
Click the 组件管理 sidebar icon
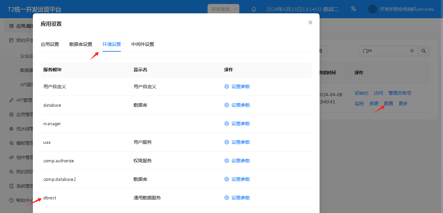11,157
